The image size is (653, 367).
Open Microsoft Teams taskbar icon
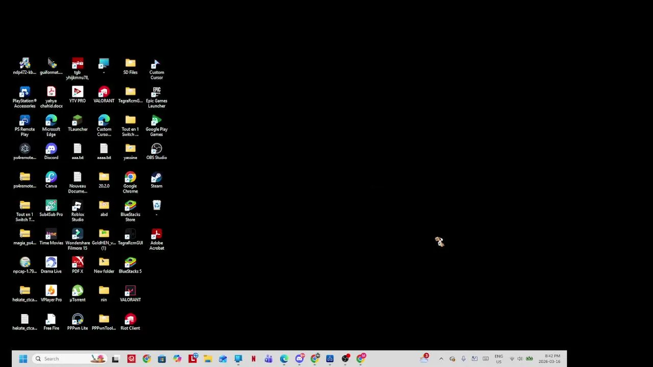click(x=269, y=359)
